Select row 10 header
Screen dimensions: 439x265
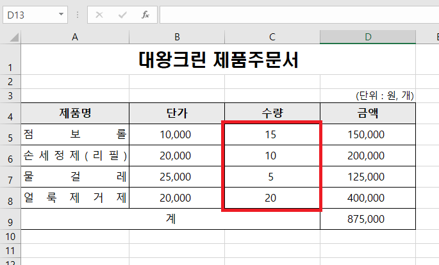tap(10, 237)
